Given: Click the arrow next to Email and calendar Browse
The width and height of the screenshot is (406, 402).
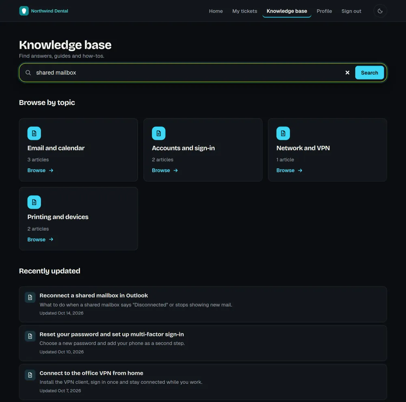Looking at the screenshot, I should (x=51, y=170).
